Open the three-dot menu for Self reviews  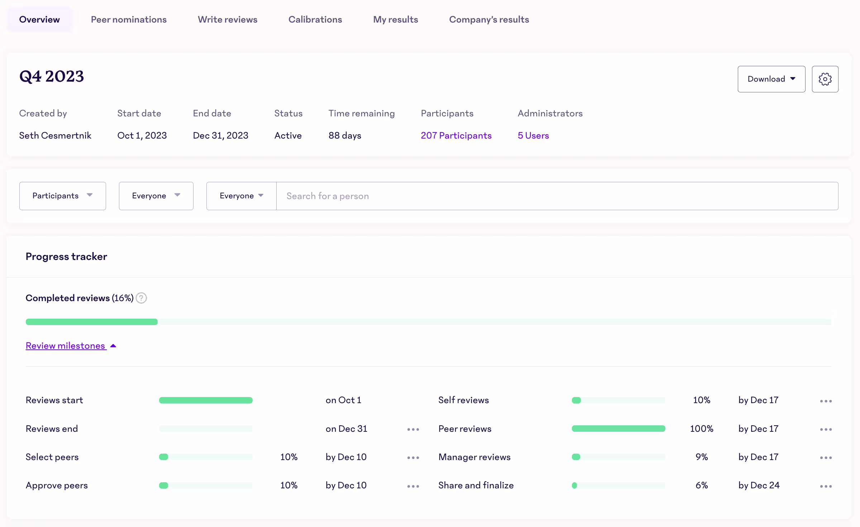pyautogui.click(x=826, y=401)
